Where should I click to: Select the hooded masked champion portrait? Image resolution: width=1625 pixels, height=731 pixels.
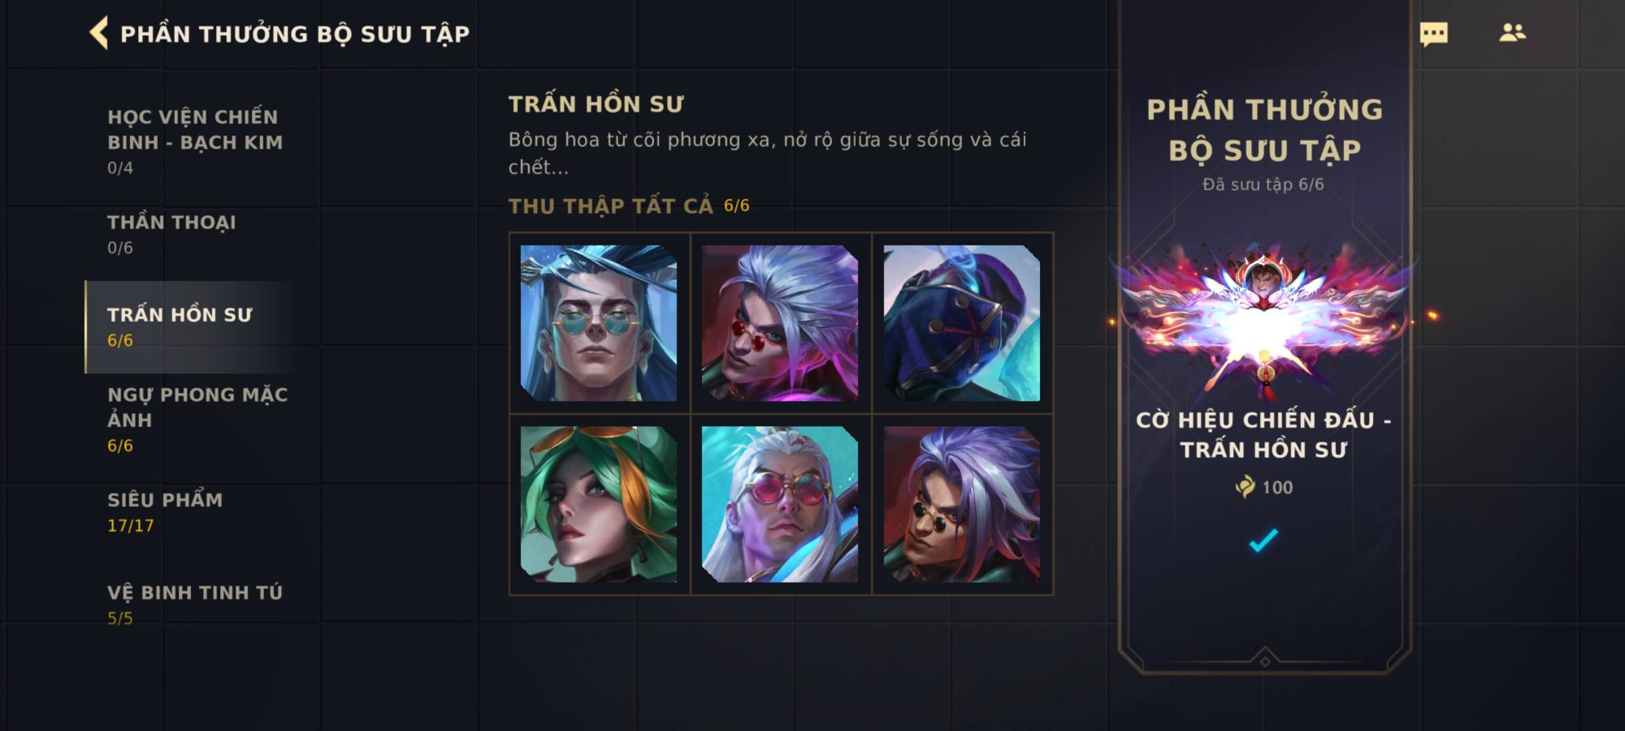[x=961, y=323]
